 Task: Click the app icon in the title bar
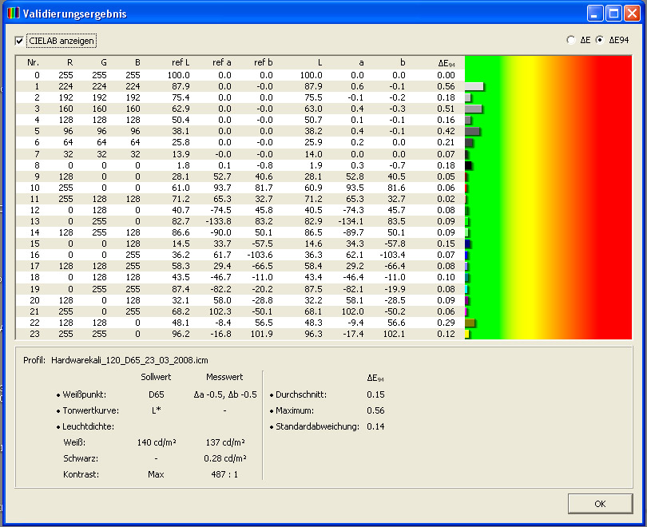pos(12,14)
